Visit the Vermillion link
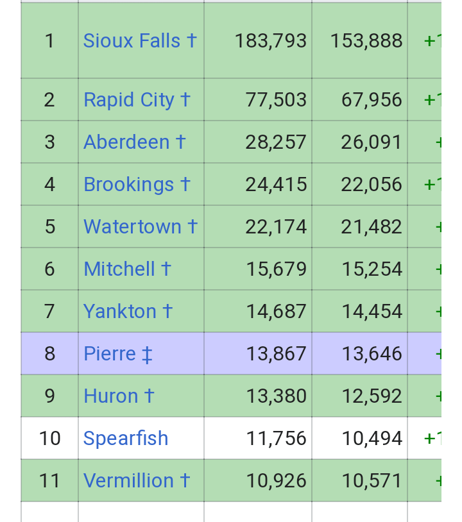 click(128, 481)
